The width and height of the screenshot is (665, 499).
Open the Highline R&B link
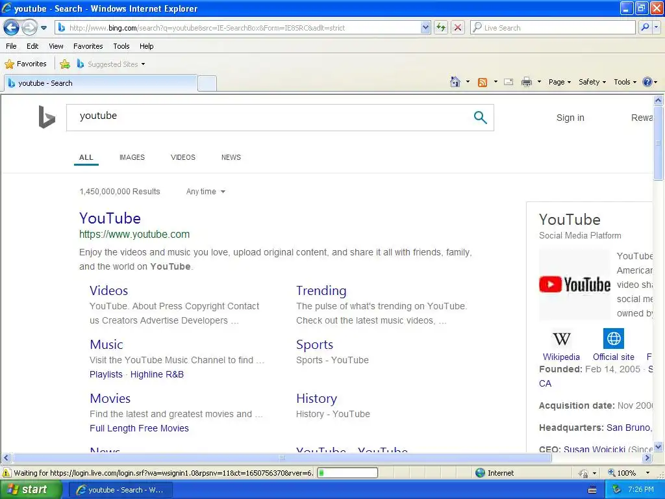(x=157, y=375)
